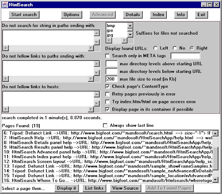Select result 11: HtmlSearch Index panel help
222x194 pixels.
[108, 157]
